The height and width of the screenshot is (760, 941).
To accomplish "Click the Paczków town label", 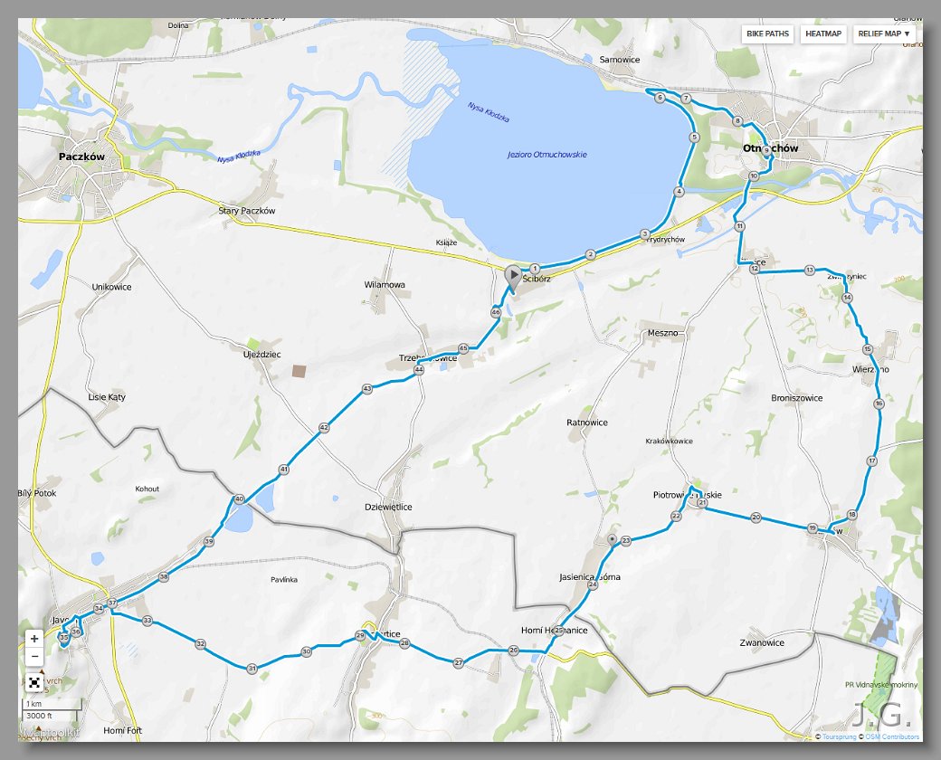I will click(x=81, y=157).
